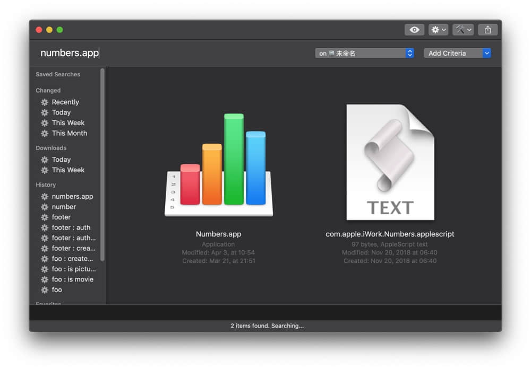Click gear icon next to number history
Image resolution: width=531 pixels, height=370 pixels.
click(x=45, y=207)
